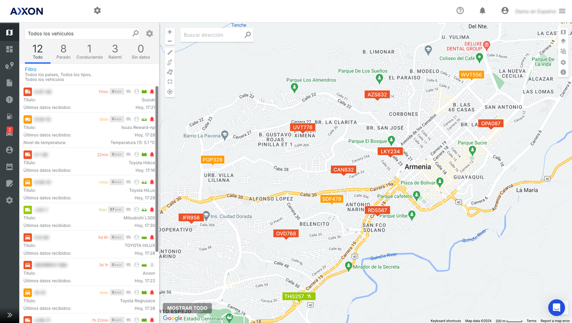
Task: Open the Alerts badge icon in the sidebar
Action: [10, 99]
